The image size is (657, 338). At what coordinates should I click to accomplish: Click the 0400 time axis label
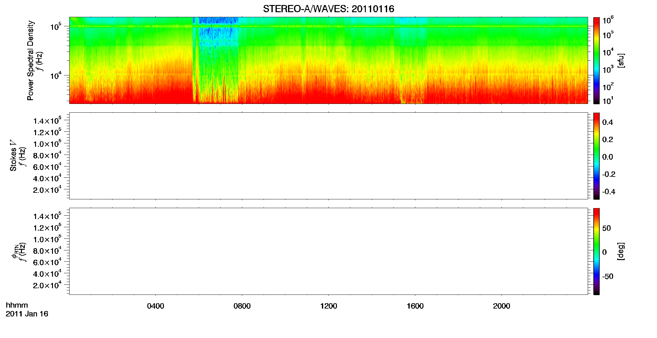pos(155,306)
